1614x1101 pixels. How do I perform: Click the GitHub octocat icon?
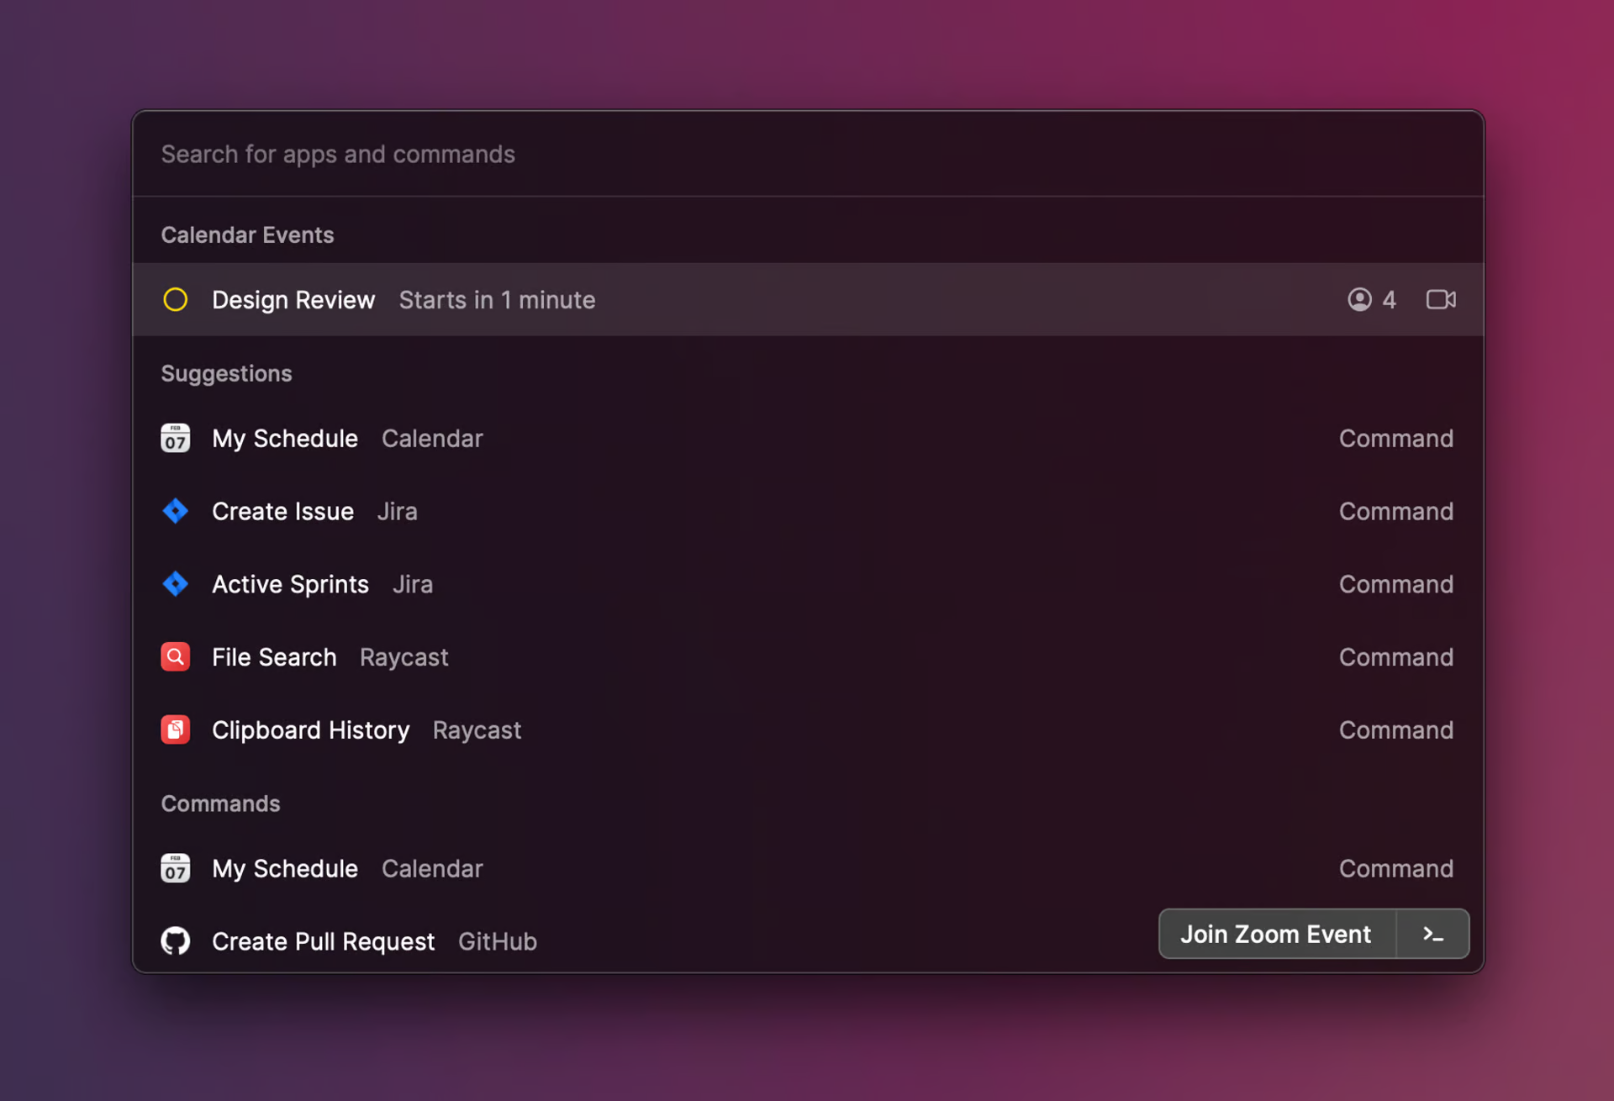[x=175, y=941]
